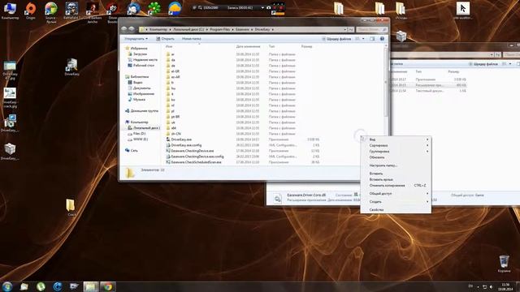Open the green ICQ flower shortcut
The image size is (520, 292).
click(154, 8)
